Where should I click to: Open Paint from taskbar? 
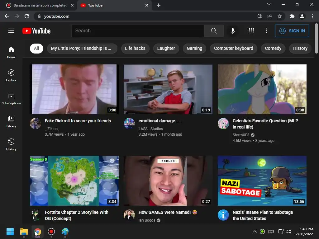point(65,232)
